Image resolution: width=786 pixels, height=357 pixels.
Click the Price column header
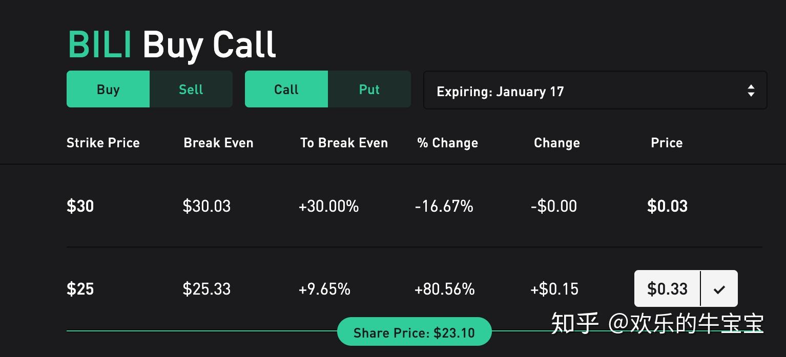[667, 143]
